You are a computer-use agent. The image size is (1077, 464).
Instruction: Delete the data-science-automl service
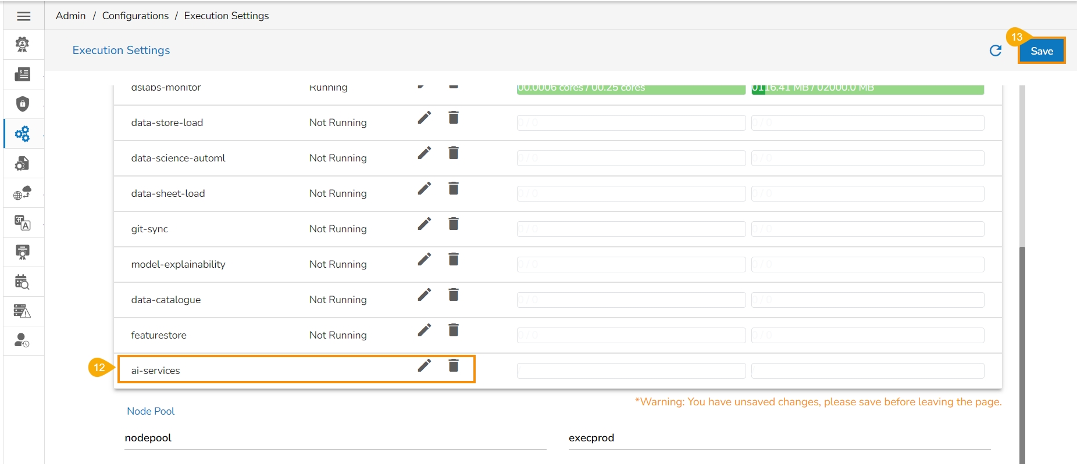click(x=454, y=153)
